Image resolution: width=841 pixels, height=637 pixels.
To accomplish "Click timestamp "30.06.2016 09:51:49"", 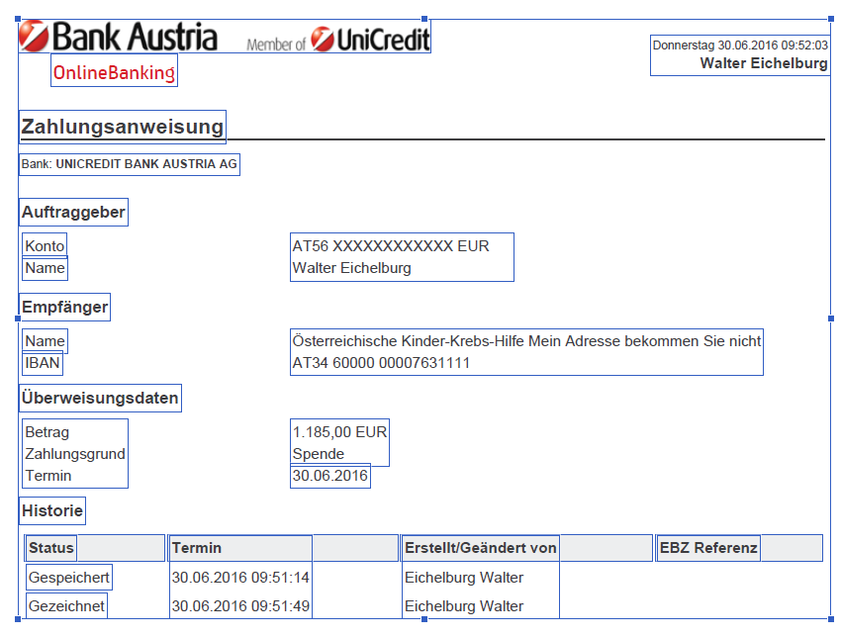I will click(x=240, y=606).
